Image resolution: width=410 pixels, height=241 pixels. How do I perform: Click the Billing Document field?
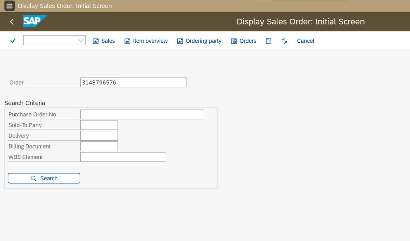tap(99, 146)
